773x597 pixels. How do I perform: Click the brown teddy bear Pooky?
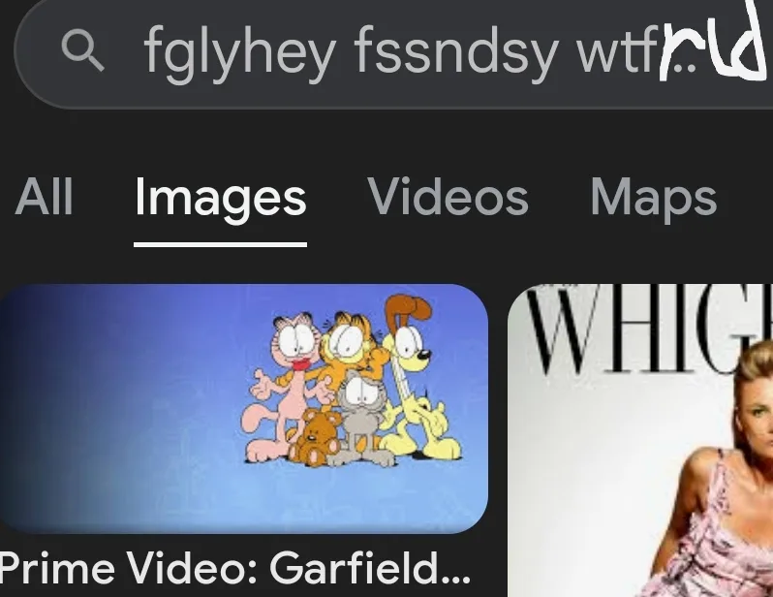tap(316, 437)
